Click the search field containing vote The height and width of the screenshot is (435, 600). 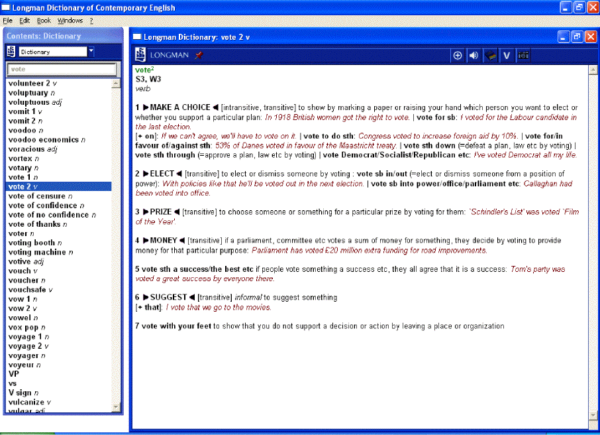(x=62, y=69)
